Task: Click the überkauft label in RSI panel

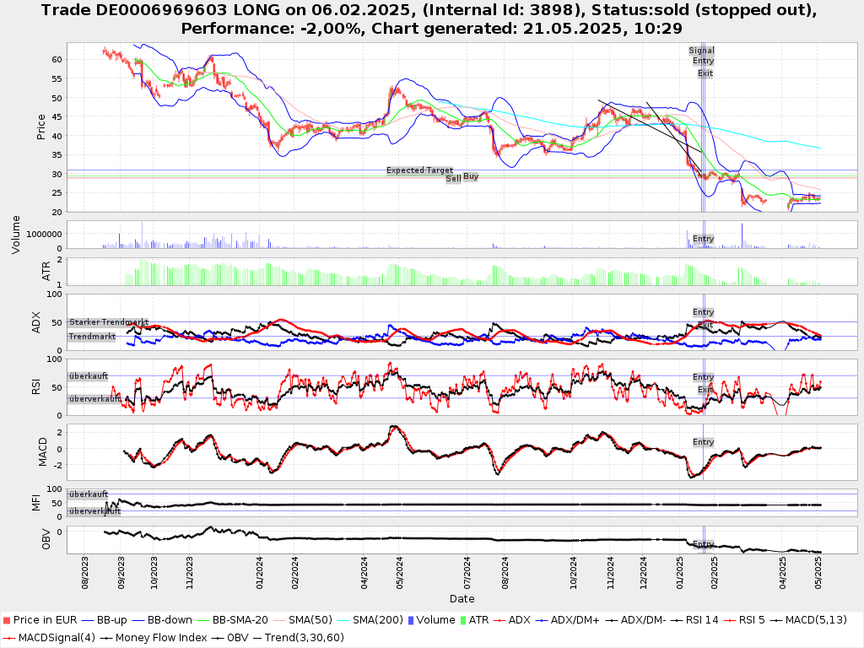Action: pos(89,376)
